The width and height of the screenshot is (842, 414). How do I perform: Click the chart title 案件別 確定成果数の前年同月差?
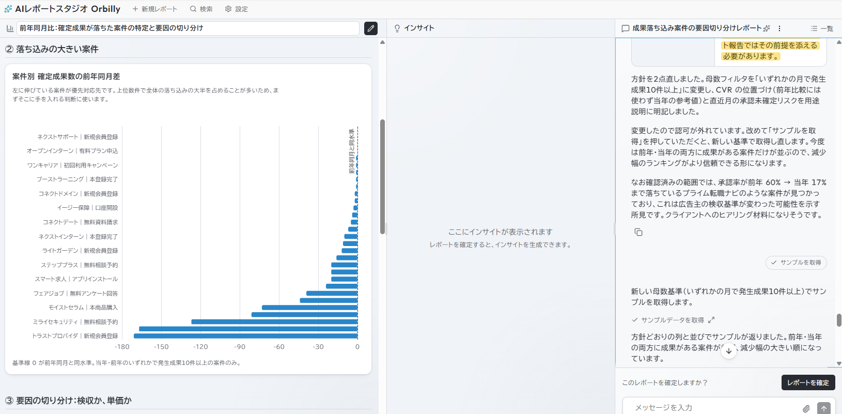[x=66, y=76]
